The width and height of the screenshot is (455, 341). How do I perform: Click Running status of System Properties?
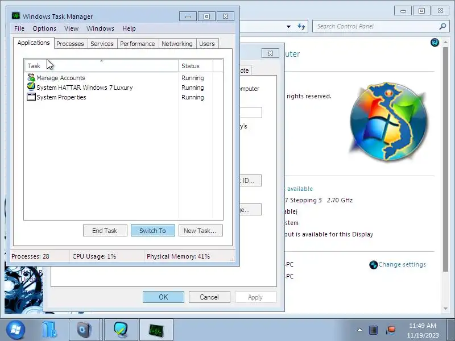(193, 97)
